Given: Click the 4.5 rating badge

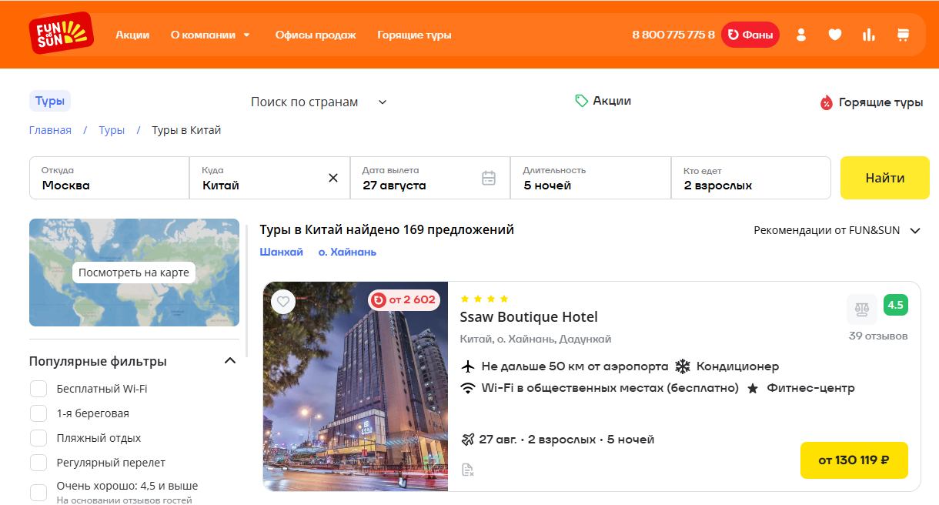Looking at the screenshot, I should point(896,305).
